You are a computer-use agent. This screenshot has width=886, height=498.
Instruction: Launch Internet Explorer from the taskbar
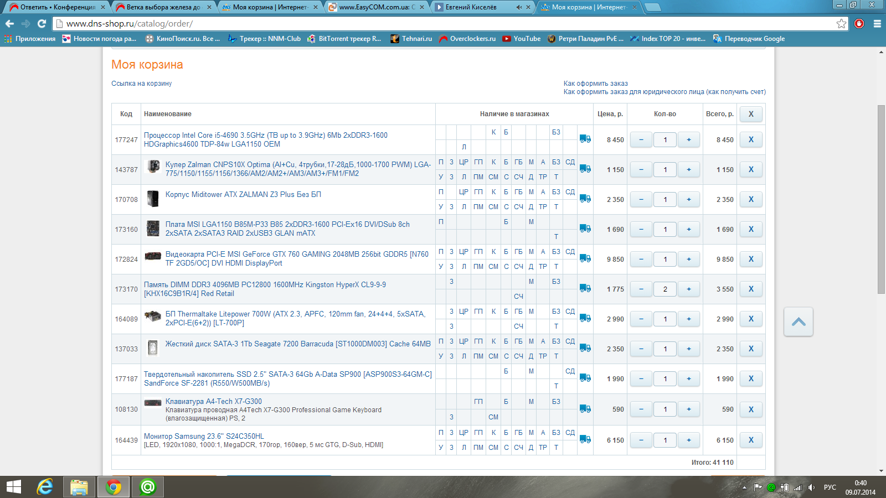coord(45,487)
